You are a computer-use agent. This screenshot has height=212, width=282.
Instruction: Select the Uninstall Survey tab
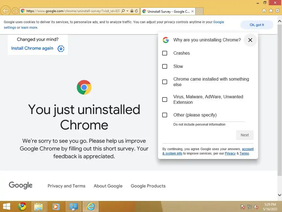(x=168, y=11)
